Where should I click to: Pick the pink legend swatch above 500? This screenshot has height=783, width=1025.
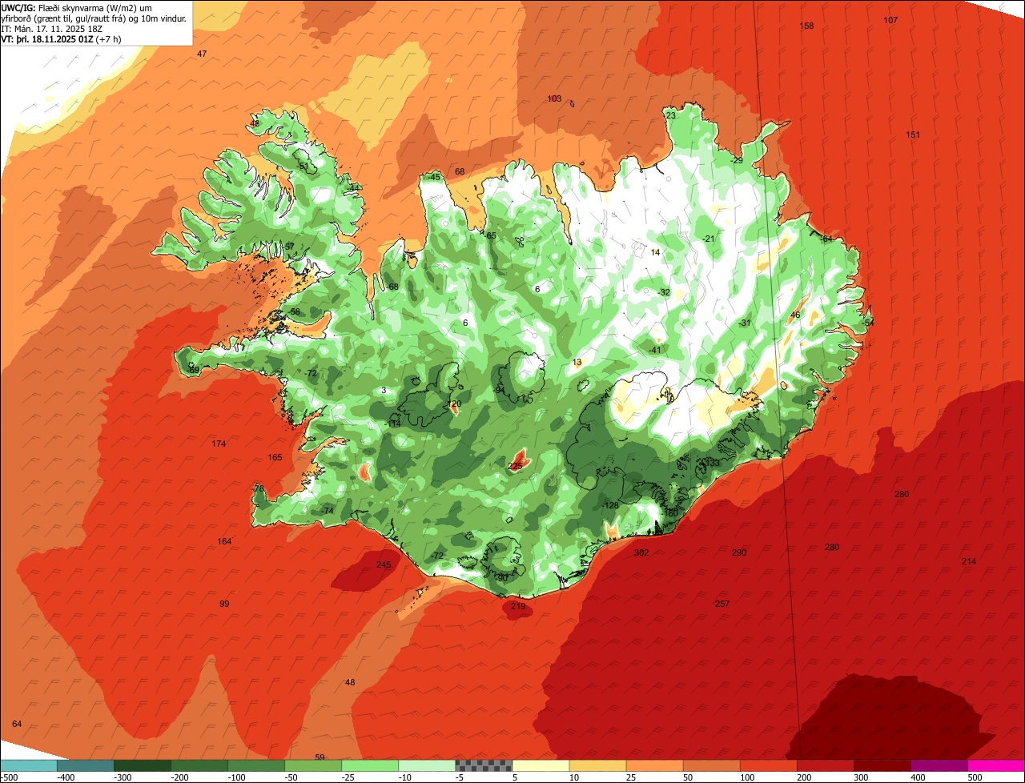[x=996, y=765]
